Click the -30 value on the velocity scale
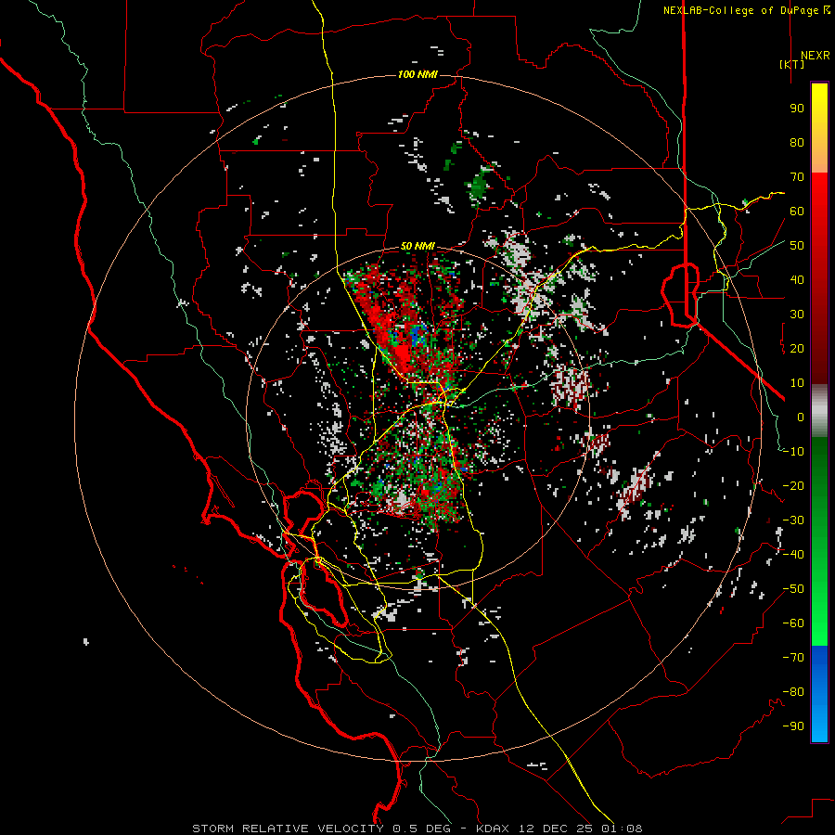 tap(793, 520)
